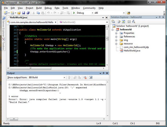The image size is (167, 127).
Task: Open the com.rim.samples.device.helloworld types dropdown
Action: click(55, 22)
